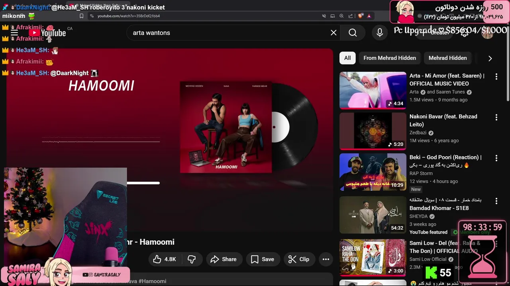510x286 pixels.
Task: Click the Brave Rewards triangle icon
Action: point(369,16)
